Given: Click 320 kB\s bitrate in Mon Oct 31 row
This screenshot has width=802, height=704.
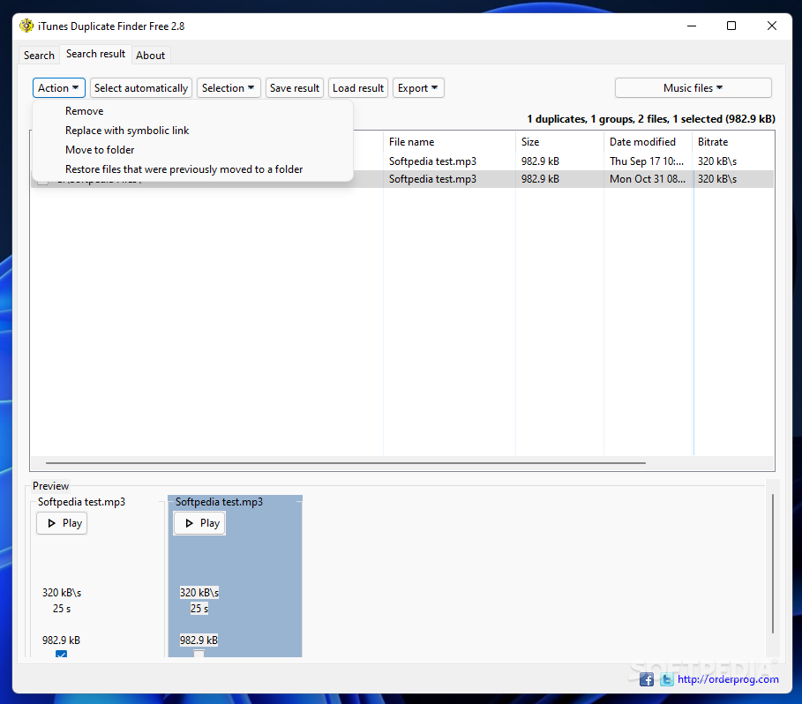Looking at the screenshot, I should (717, 179).
